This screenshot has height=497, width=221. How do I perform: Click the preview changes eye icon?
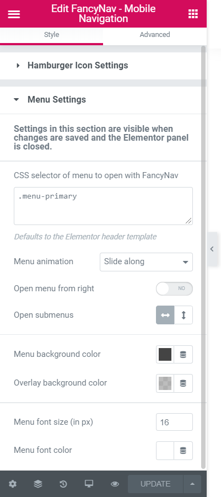(115, 484)
